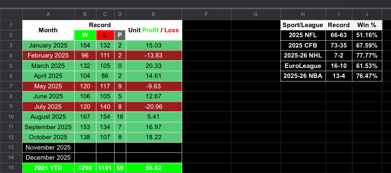
Task: Click the green W header cell
Action: (85, 35)
